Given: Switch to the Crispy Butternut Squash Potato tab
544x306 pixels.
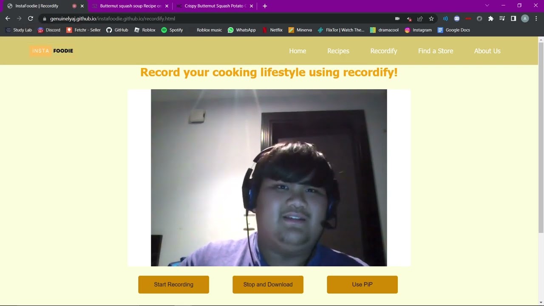Looking at the screenshot, I should coord(215,6).
